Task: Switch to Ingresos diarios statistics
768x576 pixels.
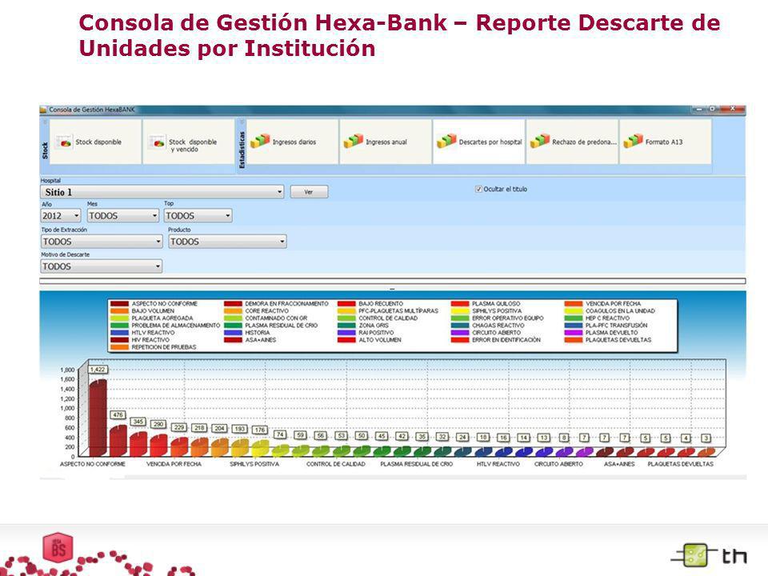Action: [x=293, y=142]
